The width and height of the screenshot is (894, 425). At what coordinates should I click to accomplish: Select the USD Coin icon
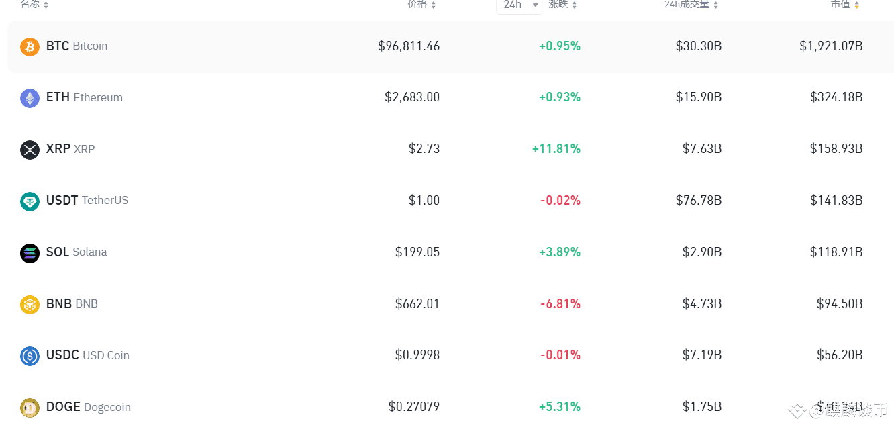click(30, 356)
